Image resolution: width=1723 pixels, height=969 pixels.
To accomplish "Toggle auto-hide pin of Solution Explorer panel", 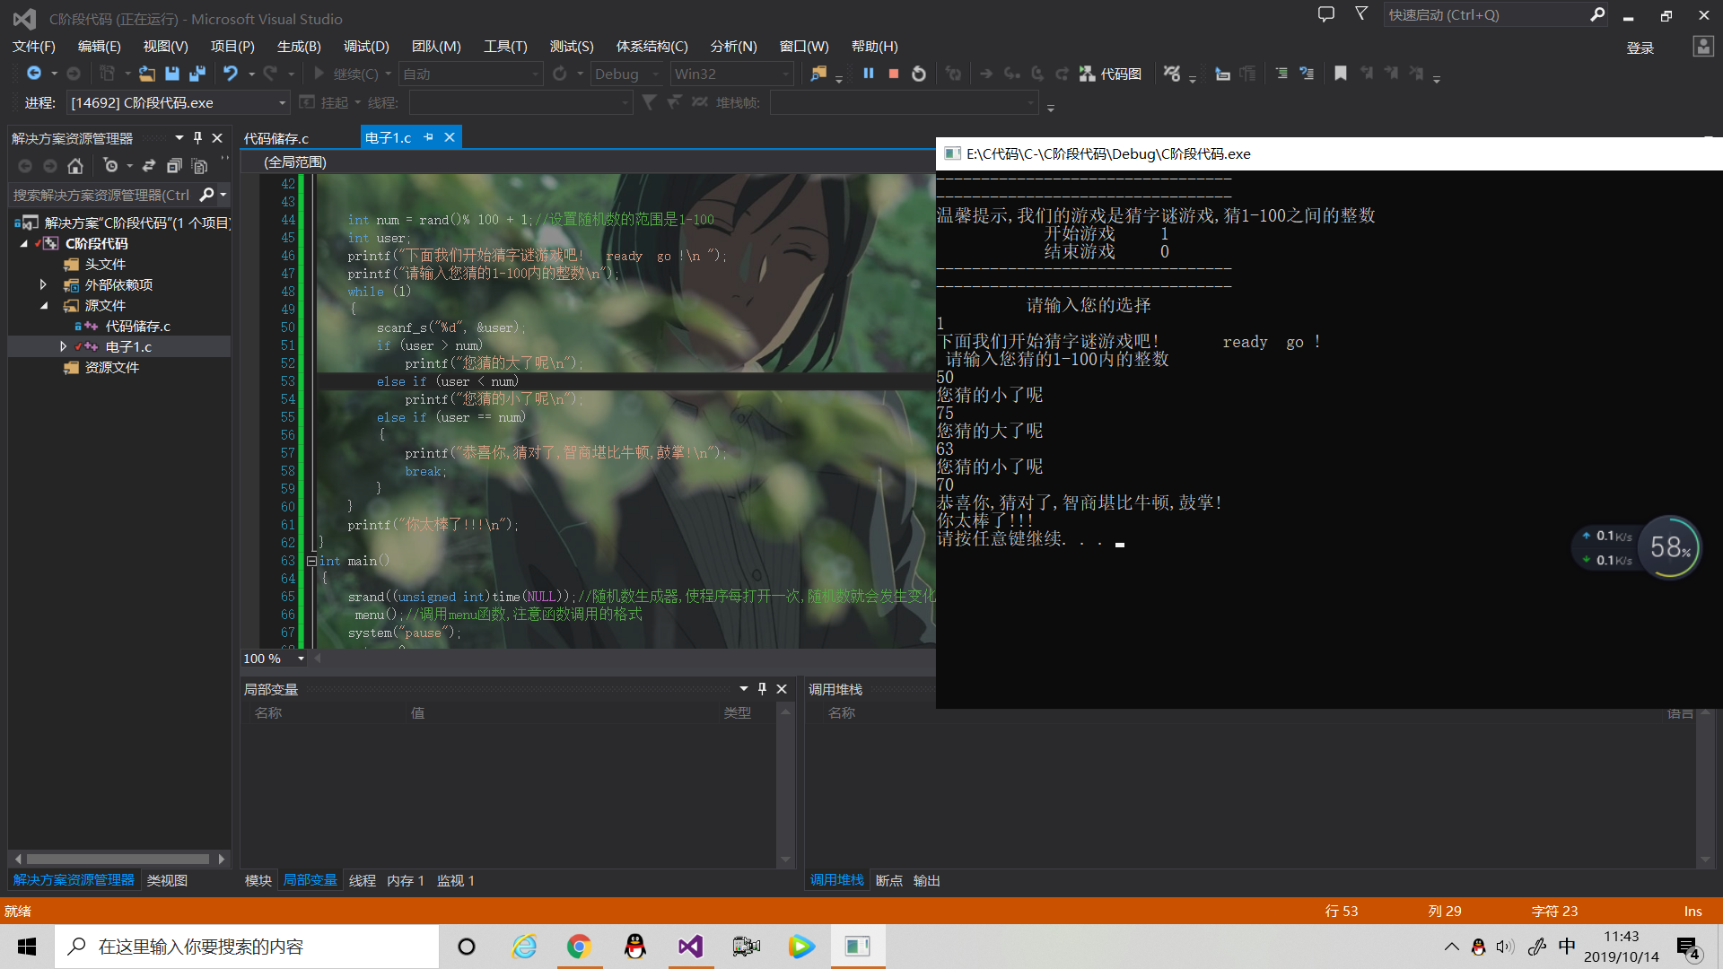I will (x=198, y=138).
